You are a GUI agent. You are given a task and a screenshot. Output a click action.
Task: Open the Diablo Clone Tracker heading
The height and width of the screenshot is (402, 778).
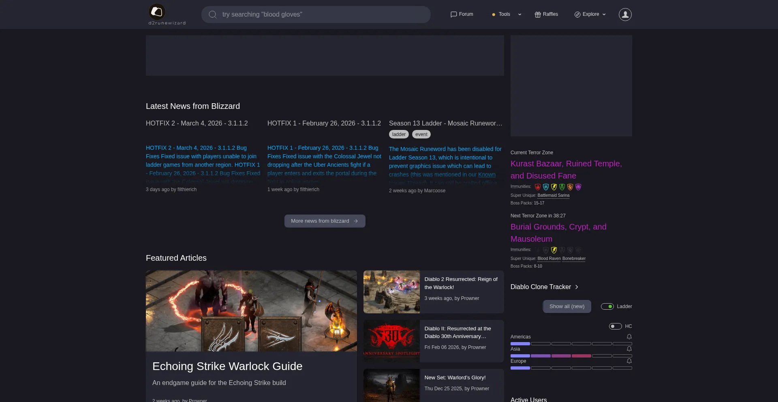[541, 287]
